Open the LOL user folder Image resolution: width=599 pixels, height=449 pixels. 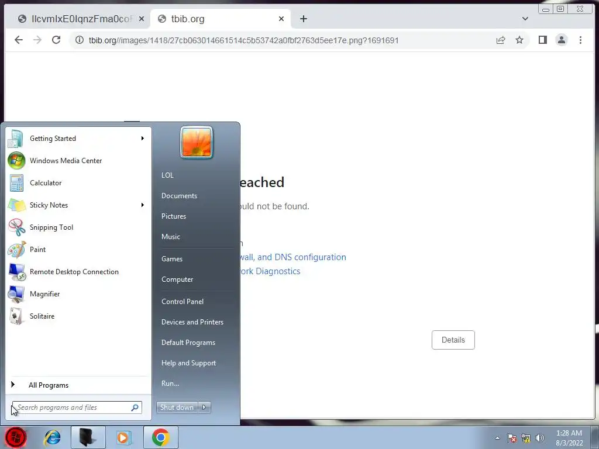coord(167,175)
